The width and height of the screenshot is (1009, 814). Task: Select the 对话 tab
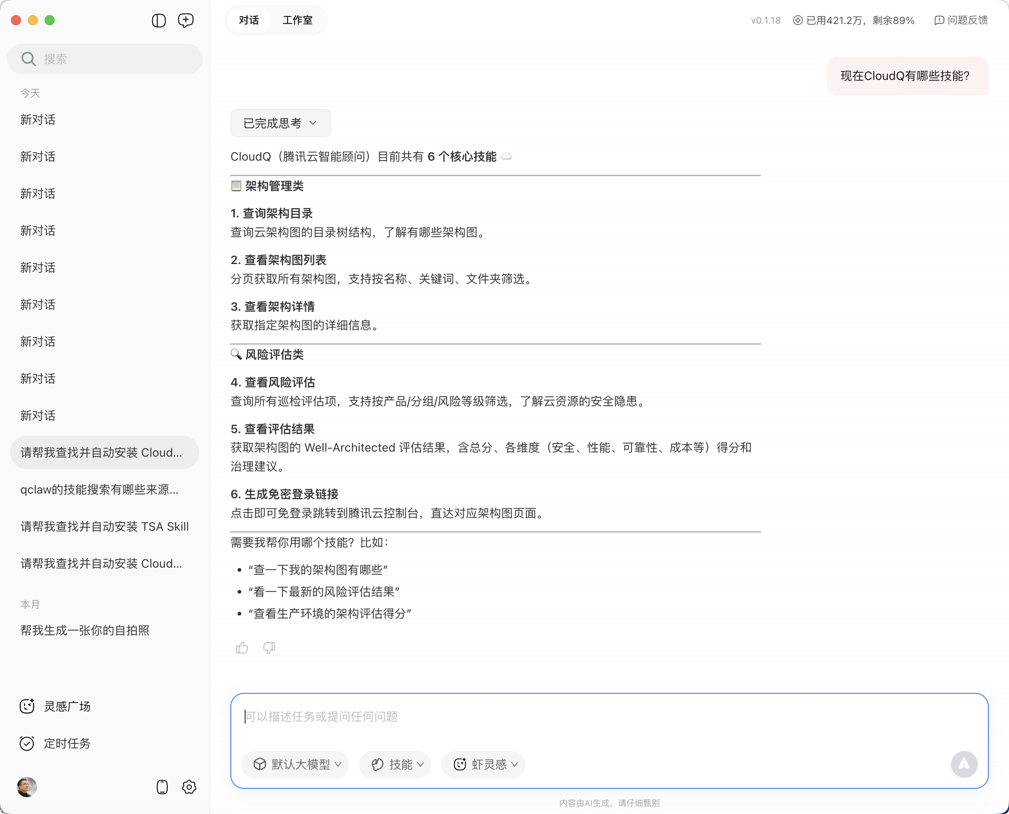[248, 20]
